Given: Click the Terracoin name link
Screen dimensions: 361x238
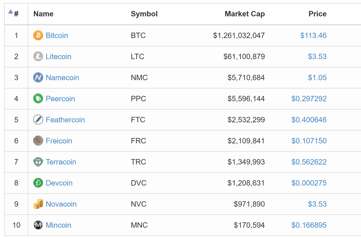Looking at the screenshot, I should (x=61, y=162).
